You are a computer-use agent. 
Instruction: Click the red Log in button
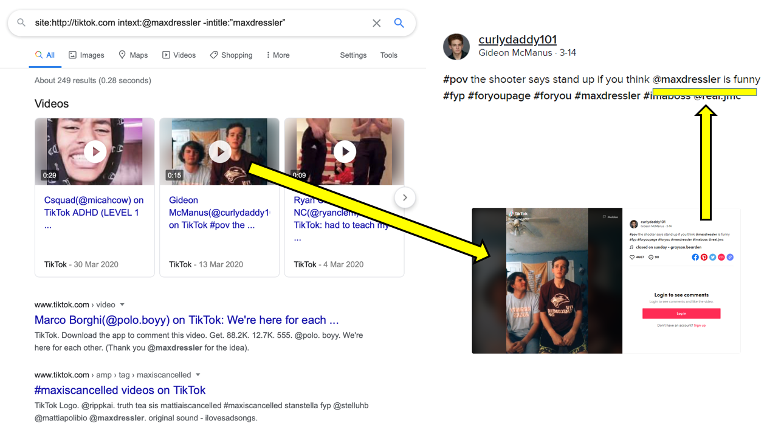click(x=681, y=313)
